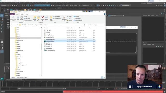Open the Easy access dropdown

click(57, 18)
